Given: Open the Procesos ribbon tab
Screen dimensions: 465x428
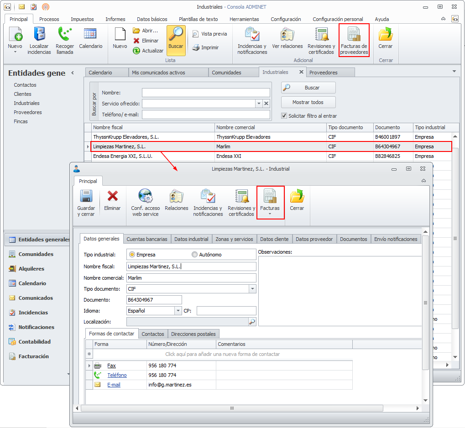Looking at the screenshot, I should [49, 19].
